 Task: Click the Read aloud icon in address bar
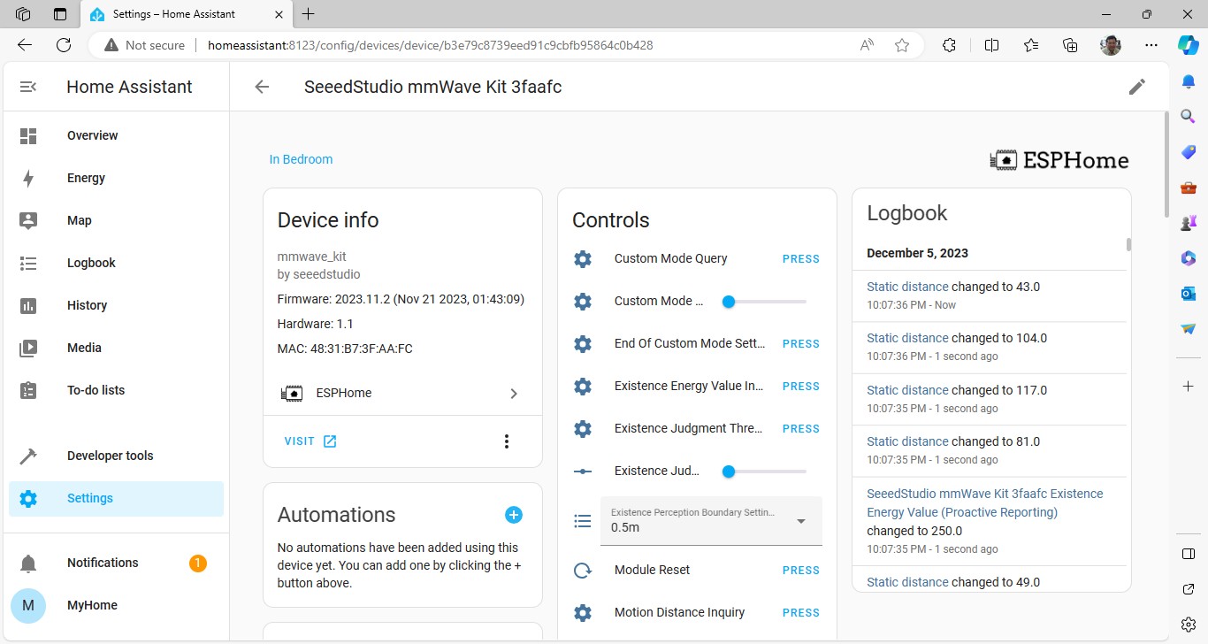coord(868,45)
